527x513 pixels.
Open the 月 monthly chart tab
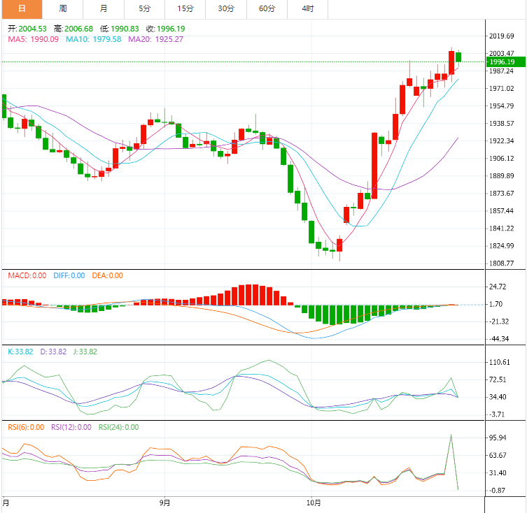tap(104, 9)
